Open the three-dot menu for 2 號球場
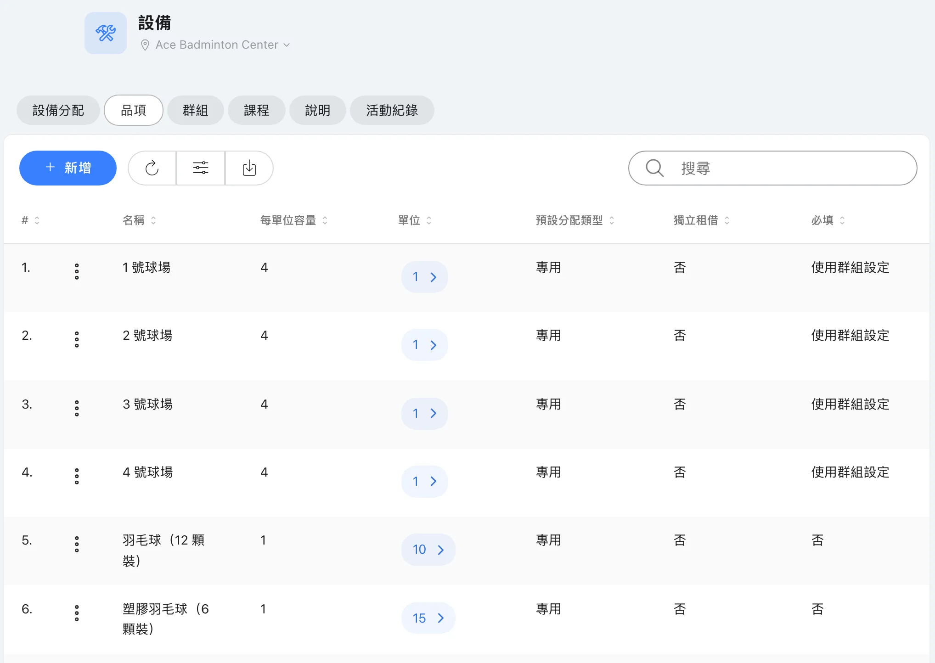 77,339
